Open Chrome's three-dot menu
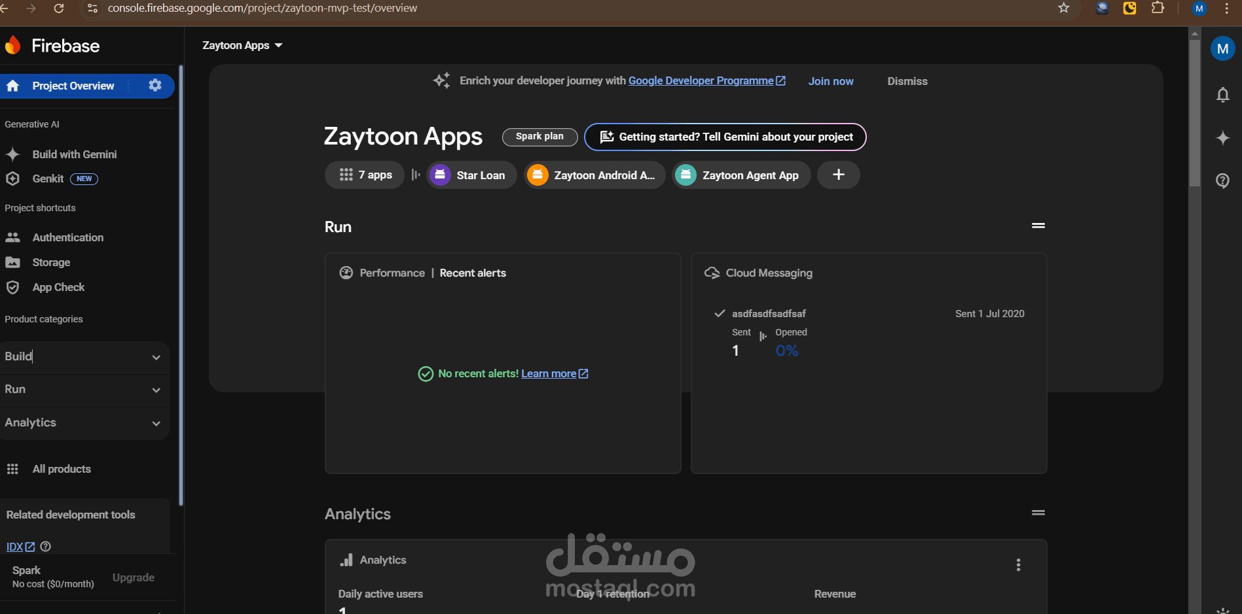Screen dimensions: 1242x614 coord(1226,9)
